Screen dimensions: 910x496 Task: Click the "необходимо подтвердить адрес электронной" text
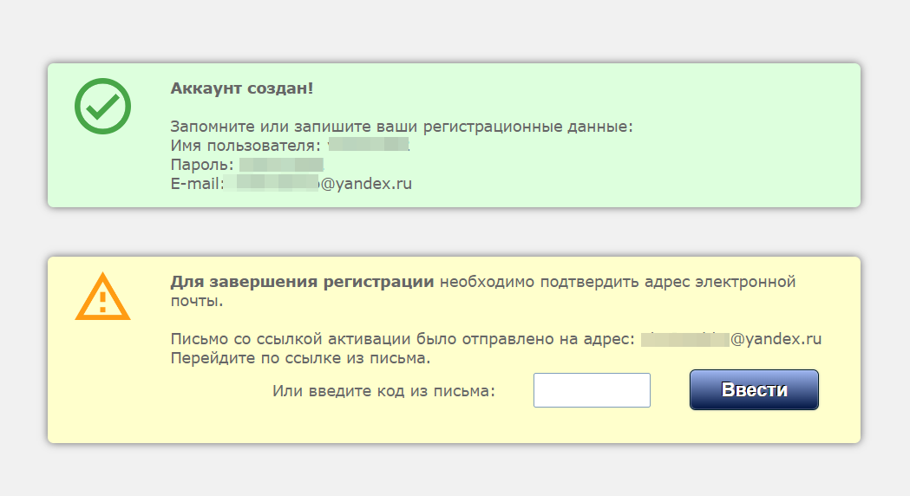[x=618, y=283]
